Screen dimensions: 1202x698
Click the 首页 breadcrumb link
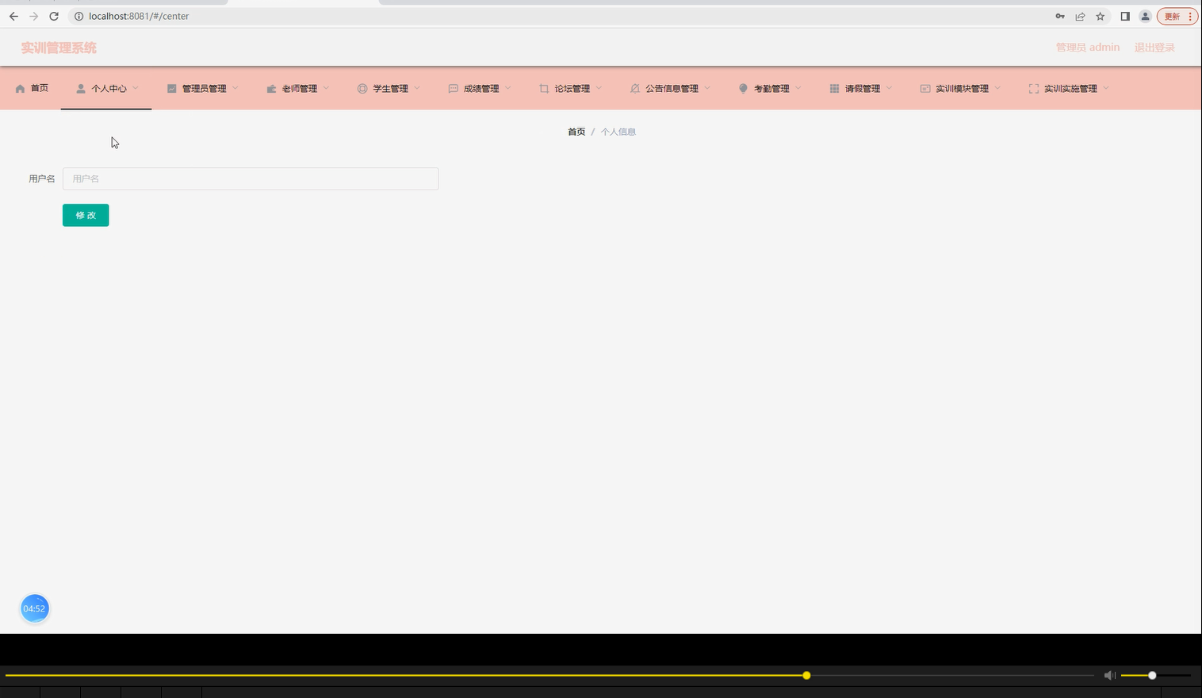tap(576, 132)
